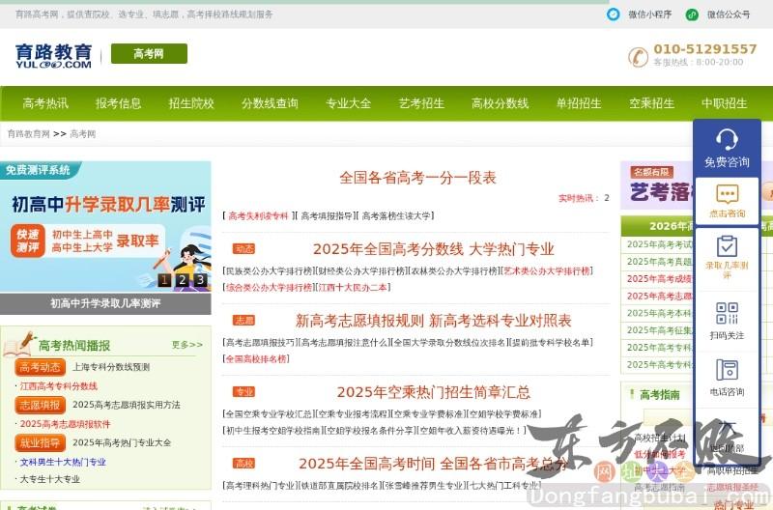
Task: Click 艺术类公办大学排行榜 link
Action: (x=546, y=271)
